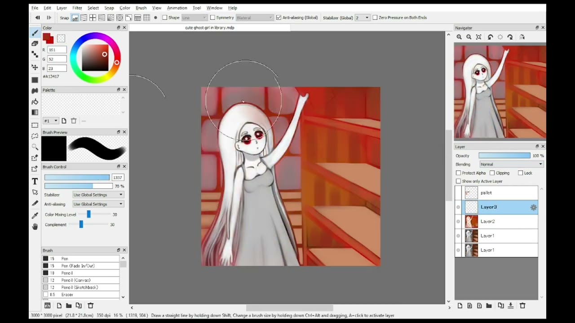Check Protect Alpha option
This screenshot has height=323, width=575.
click(x=459, y=173)
